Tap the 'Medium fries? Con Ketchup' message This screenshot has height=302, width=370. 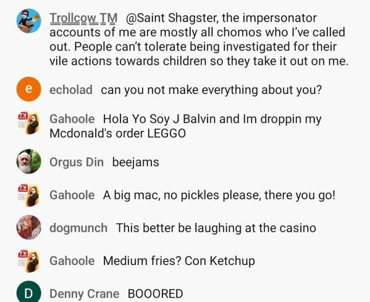[x=179, y=261]
